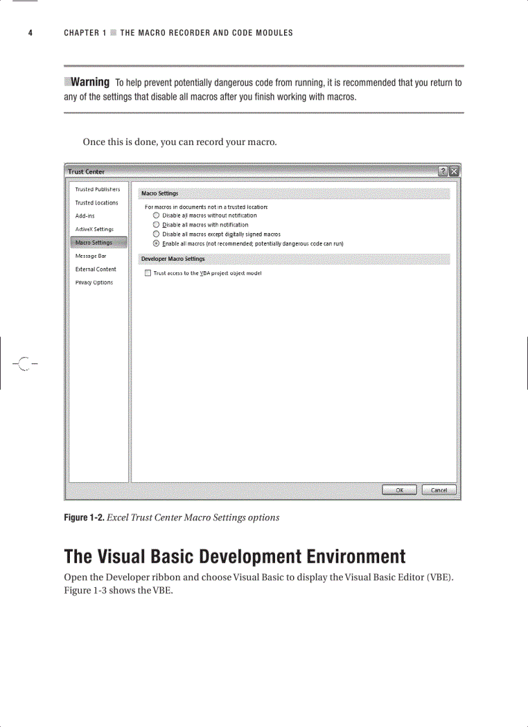This screenshot has width=528, height=727.
Task: Select 'Disable all macros without notification'
Action: click(155, 215)
